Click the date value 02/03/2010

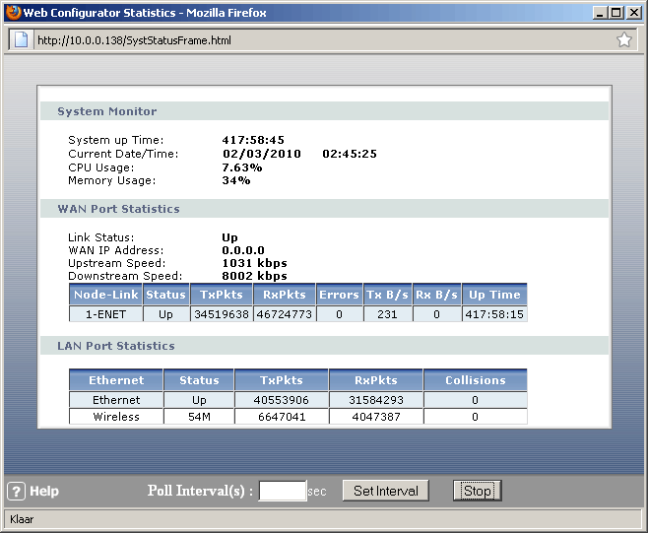(262, 154)
